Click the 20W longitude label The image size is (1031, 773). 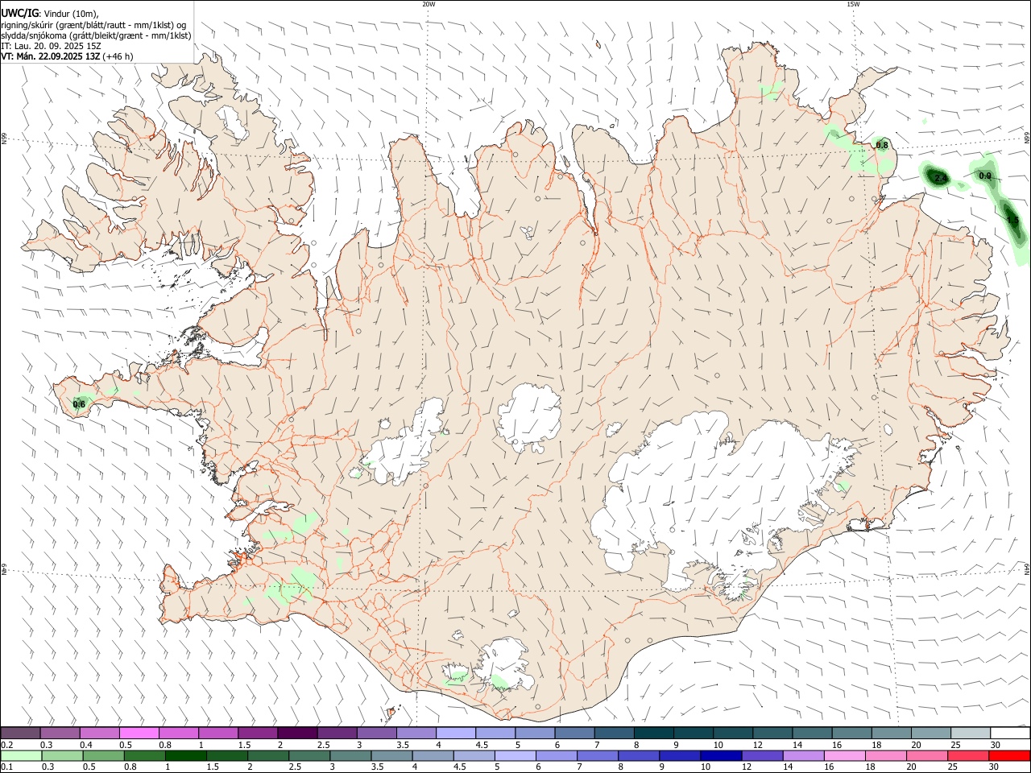pyautogui.click(x=429, y=4)
